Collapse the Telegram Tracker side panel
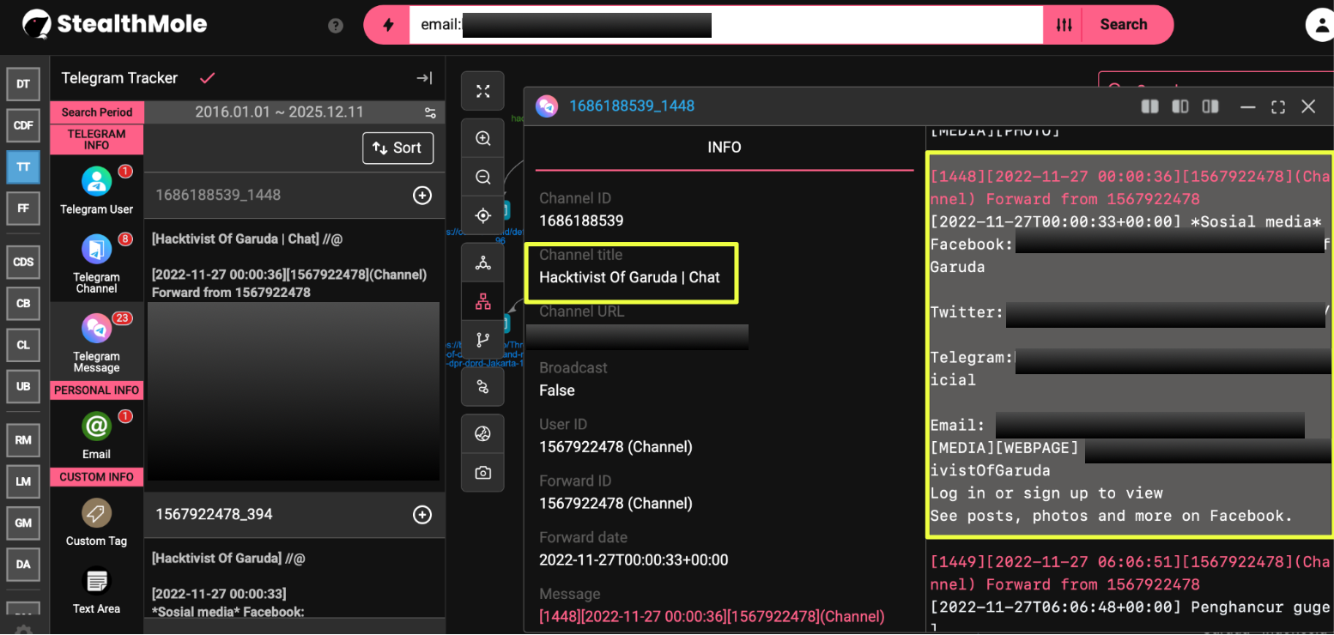 point(424,78)
